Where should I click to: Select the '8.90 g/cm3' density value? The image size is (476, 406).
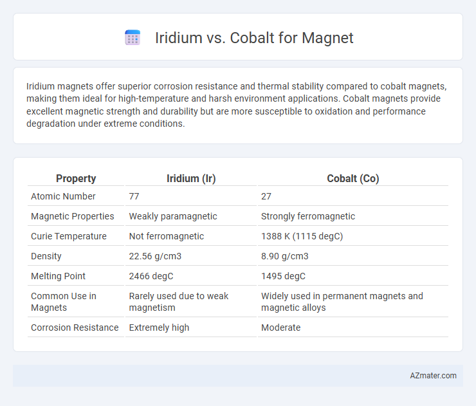tap(285, 256)
